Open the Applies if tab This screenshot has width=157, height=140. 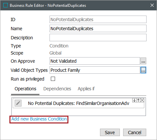pyautogui.click(x=86, y=89)
